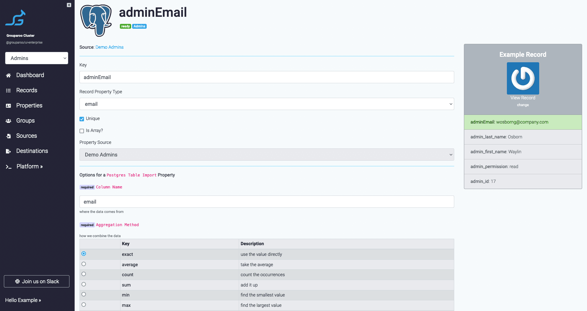Click the Properties card icon

click(8, 106)
